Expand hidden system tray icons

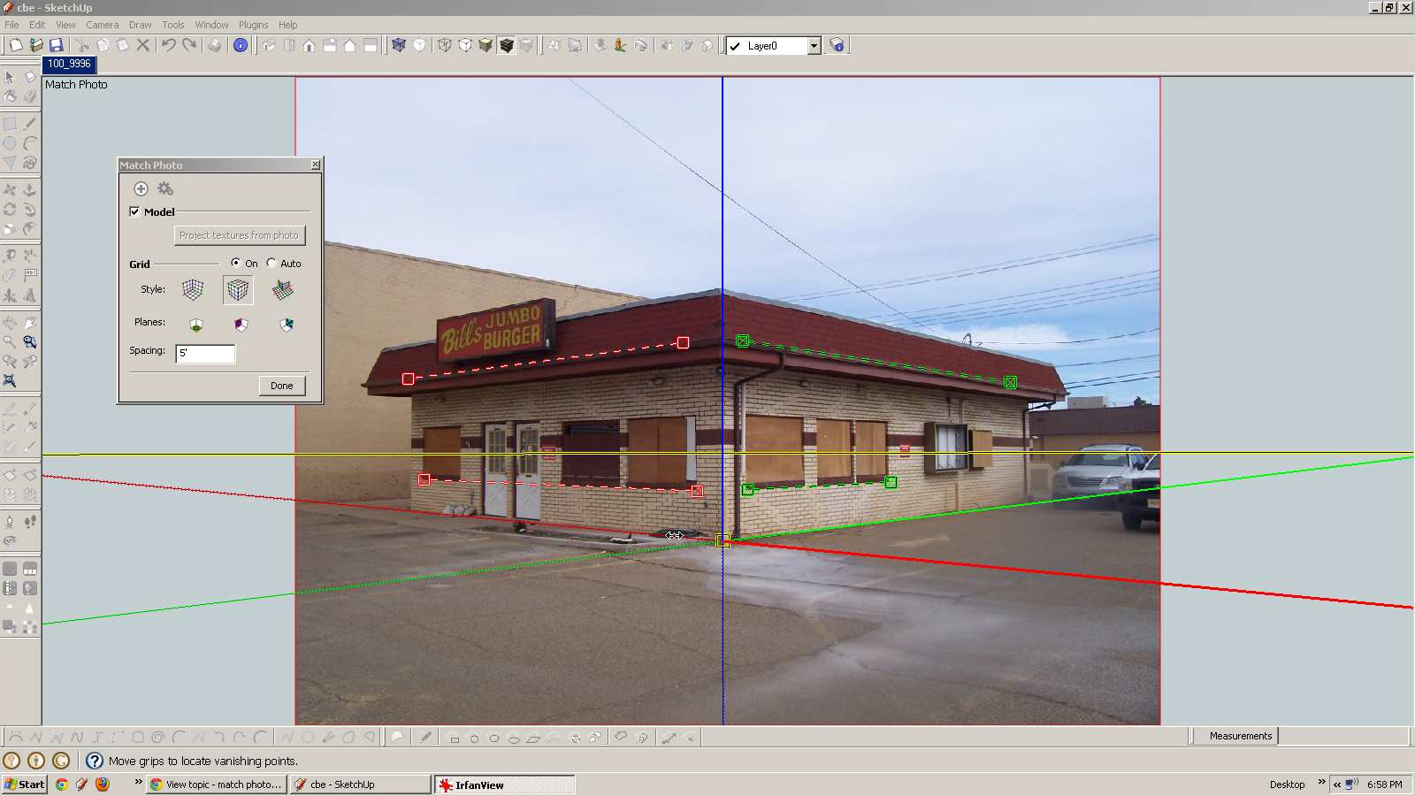click(x=1336, y=785)
